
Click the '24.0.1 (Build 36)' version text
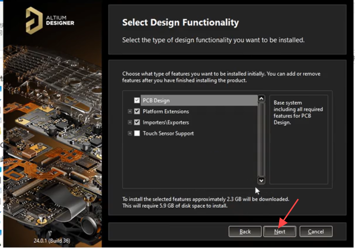click(52, 241)
